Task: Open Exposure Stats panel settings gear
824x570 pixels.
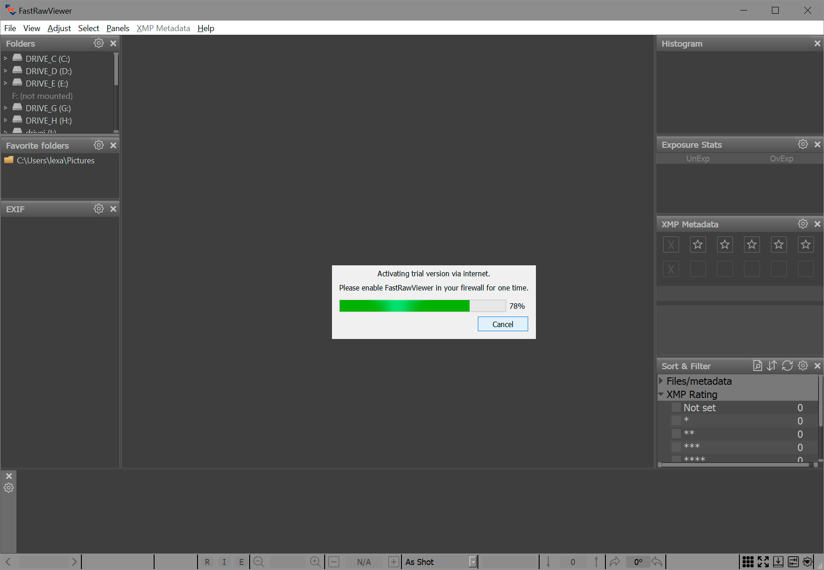Action: point(803,145)
